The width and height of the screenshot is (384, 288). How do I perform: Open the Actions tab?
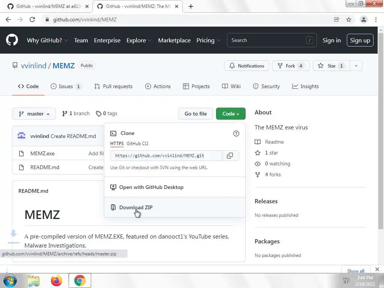(158, 87)
